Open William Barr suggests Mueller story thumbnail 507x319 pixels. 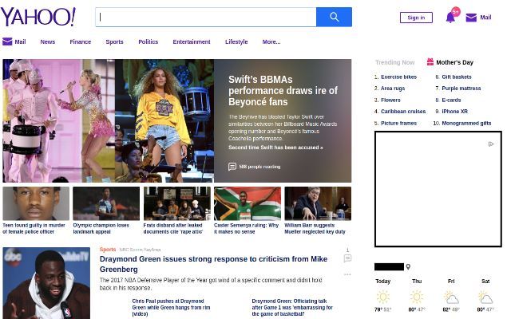[318, 203]
